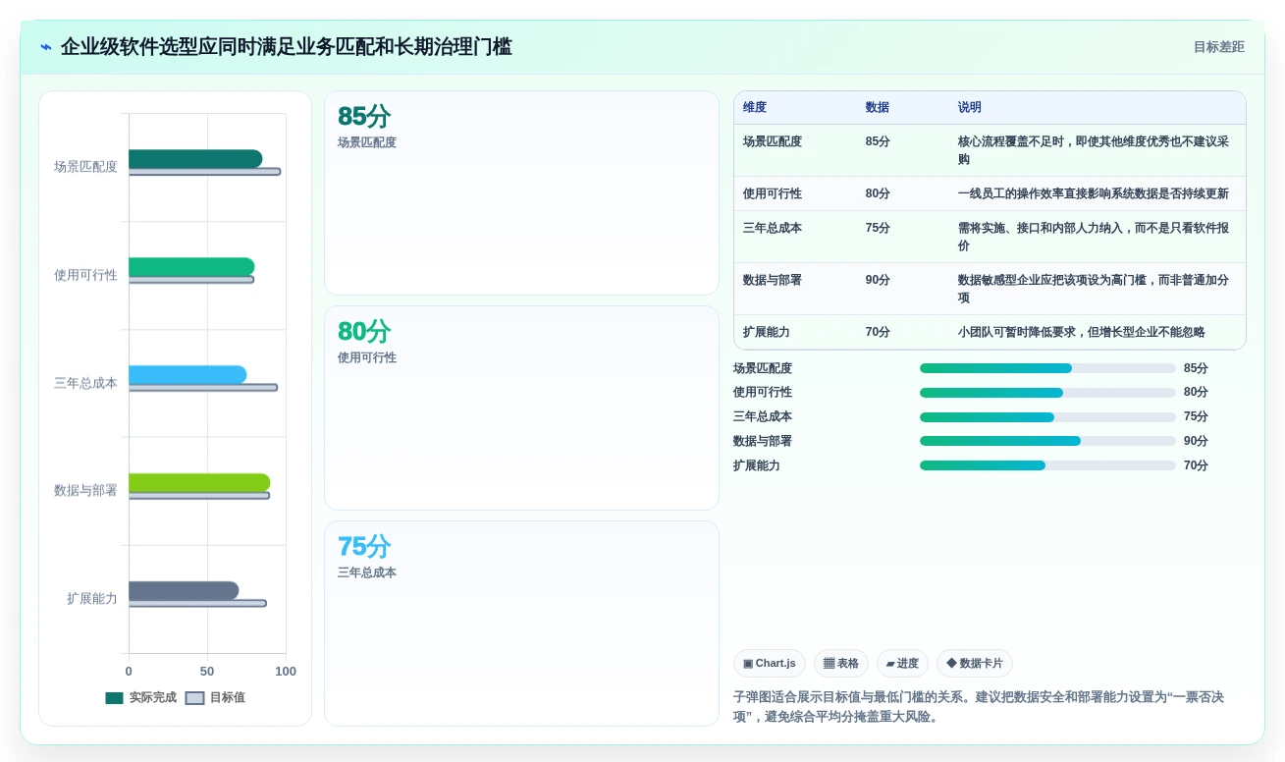Click the lightning icon beside the title
The height and width of the screenshot is (762, 1285).
coord(46,47)
